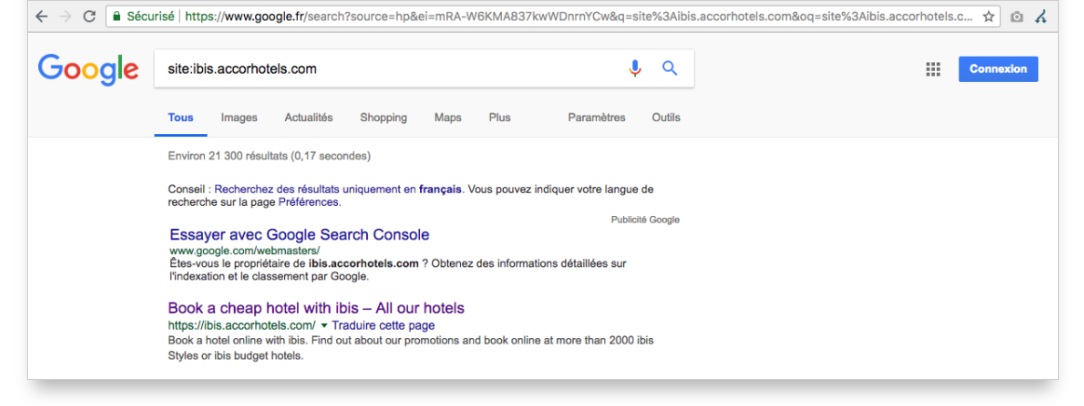
Task: Bookmark page using the star icon
Action: tap(989, 17)
